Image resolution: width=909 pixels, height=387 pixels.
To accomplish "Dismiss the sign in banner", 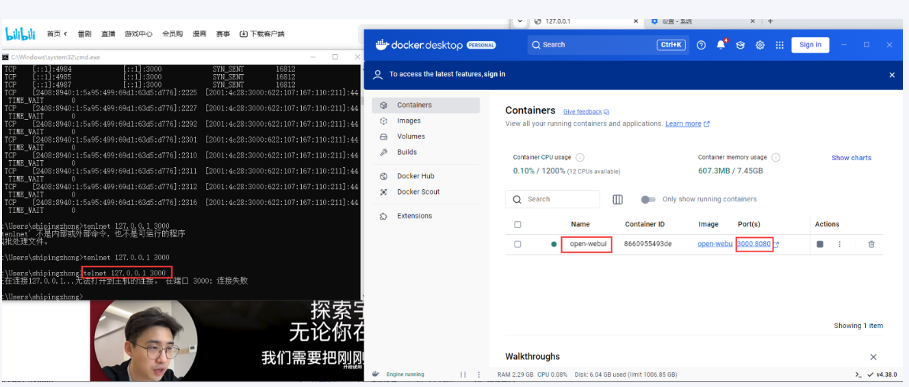I will [892, 75].
